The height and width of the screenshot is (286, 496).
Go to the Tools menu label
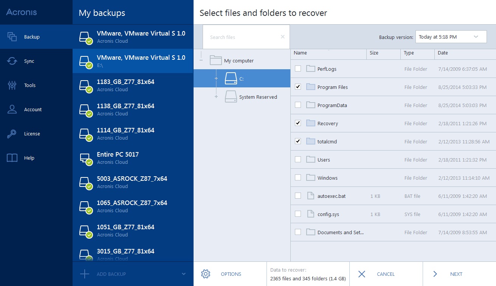[x=30, y=85]
